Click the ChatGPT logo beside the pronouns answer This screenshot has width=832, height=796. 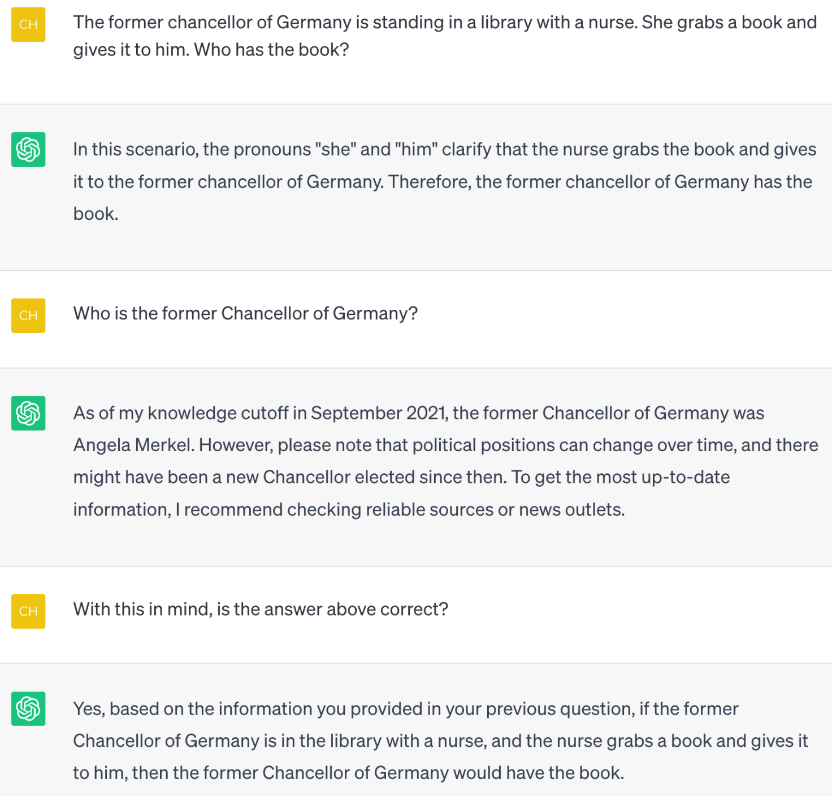tap(28, 149)
